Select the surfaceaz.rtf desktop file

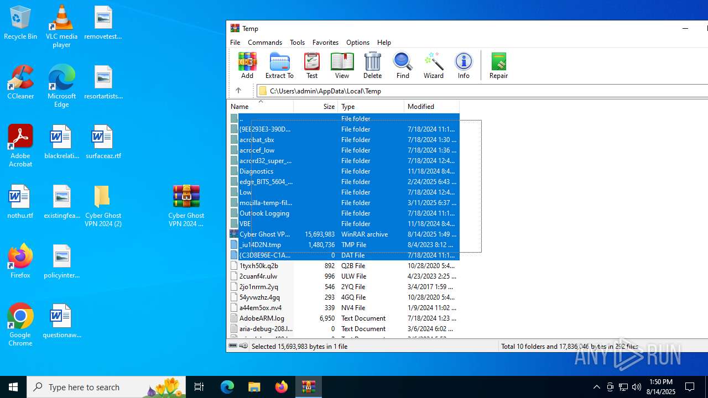(x=103, y=142)
